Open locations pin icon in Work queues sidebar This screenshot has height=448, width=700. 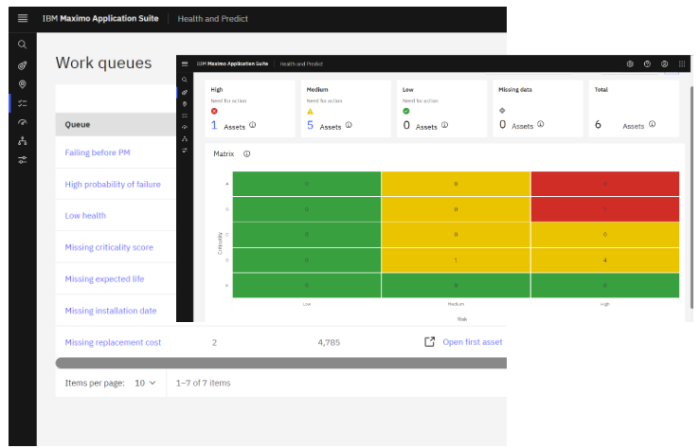pyautogui.click(x=23, y=84)
